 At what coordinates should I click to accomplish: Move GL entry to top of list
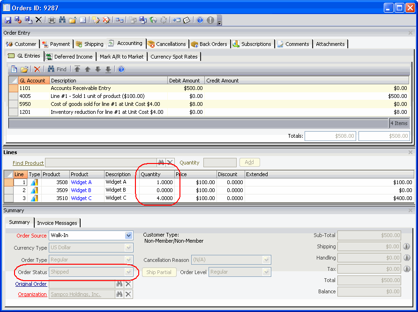tap(77, 69)
